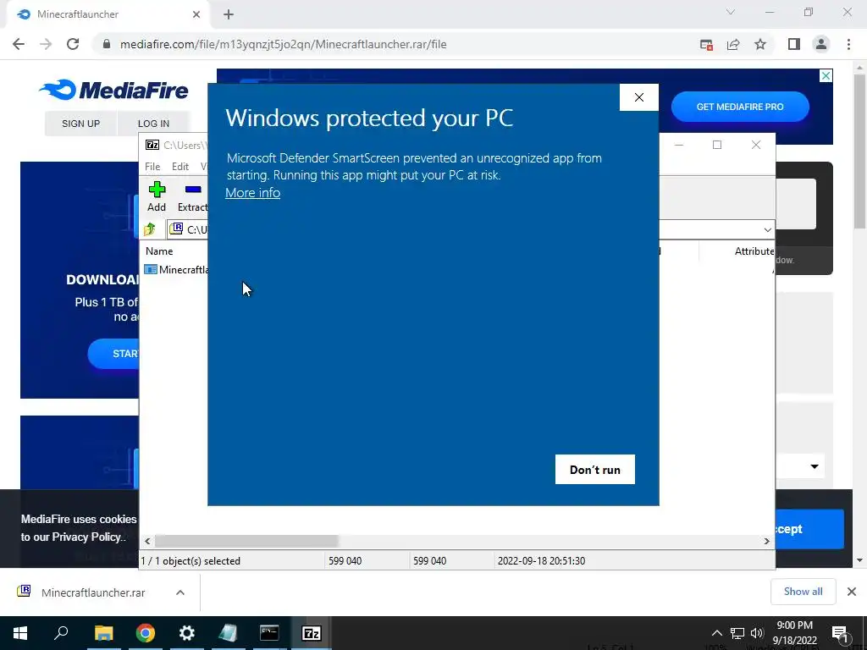This screenshot has width=867, height=650.
Task: Expand the 7-Zip address path dropdown
Action: pos(767,229)
